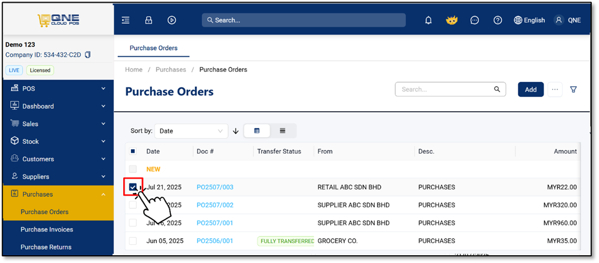
Task: Click the Dashboard menu icon
Action: coord(14,106)
